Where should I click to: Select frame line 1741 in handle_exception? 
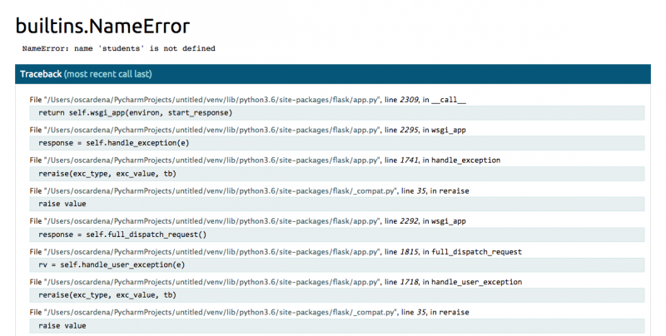point(265,161)
